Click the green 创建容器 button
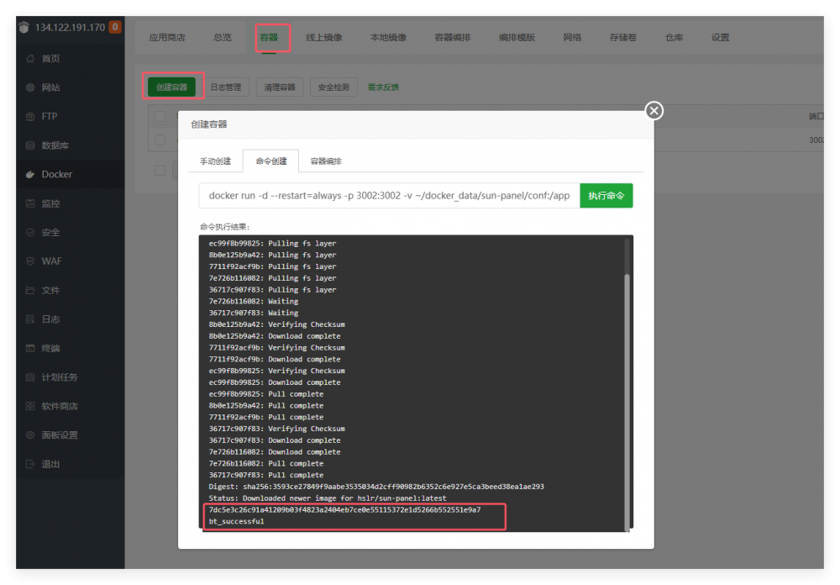 click(171, 87)
